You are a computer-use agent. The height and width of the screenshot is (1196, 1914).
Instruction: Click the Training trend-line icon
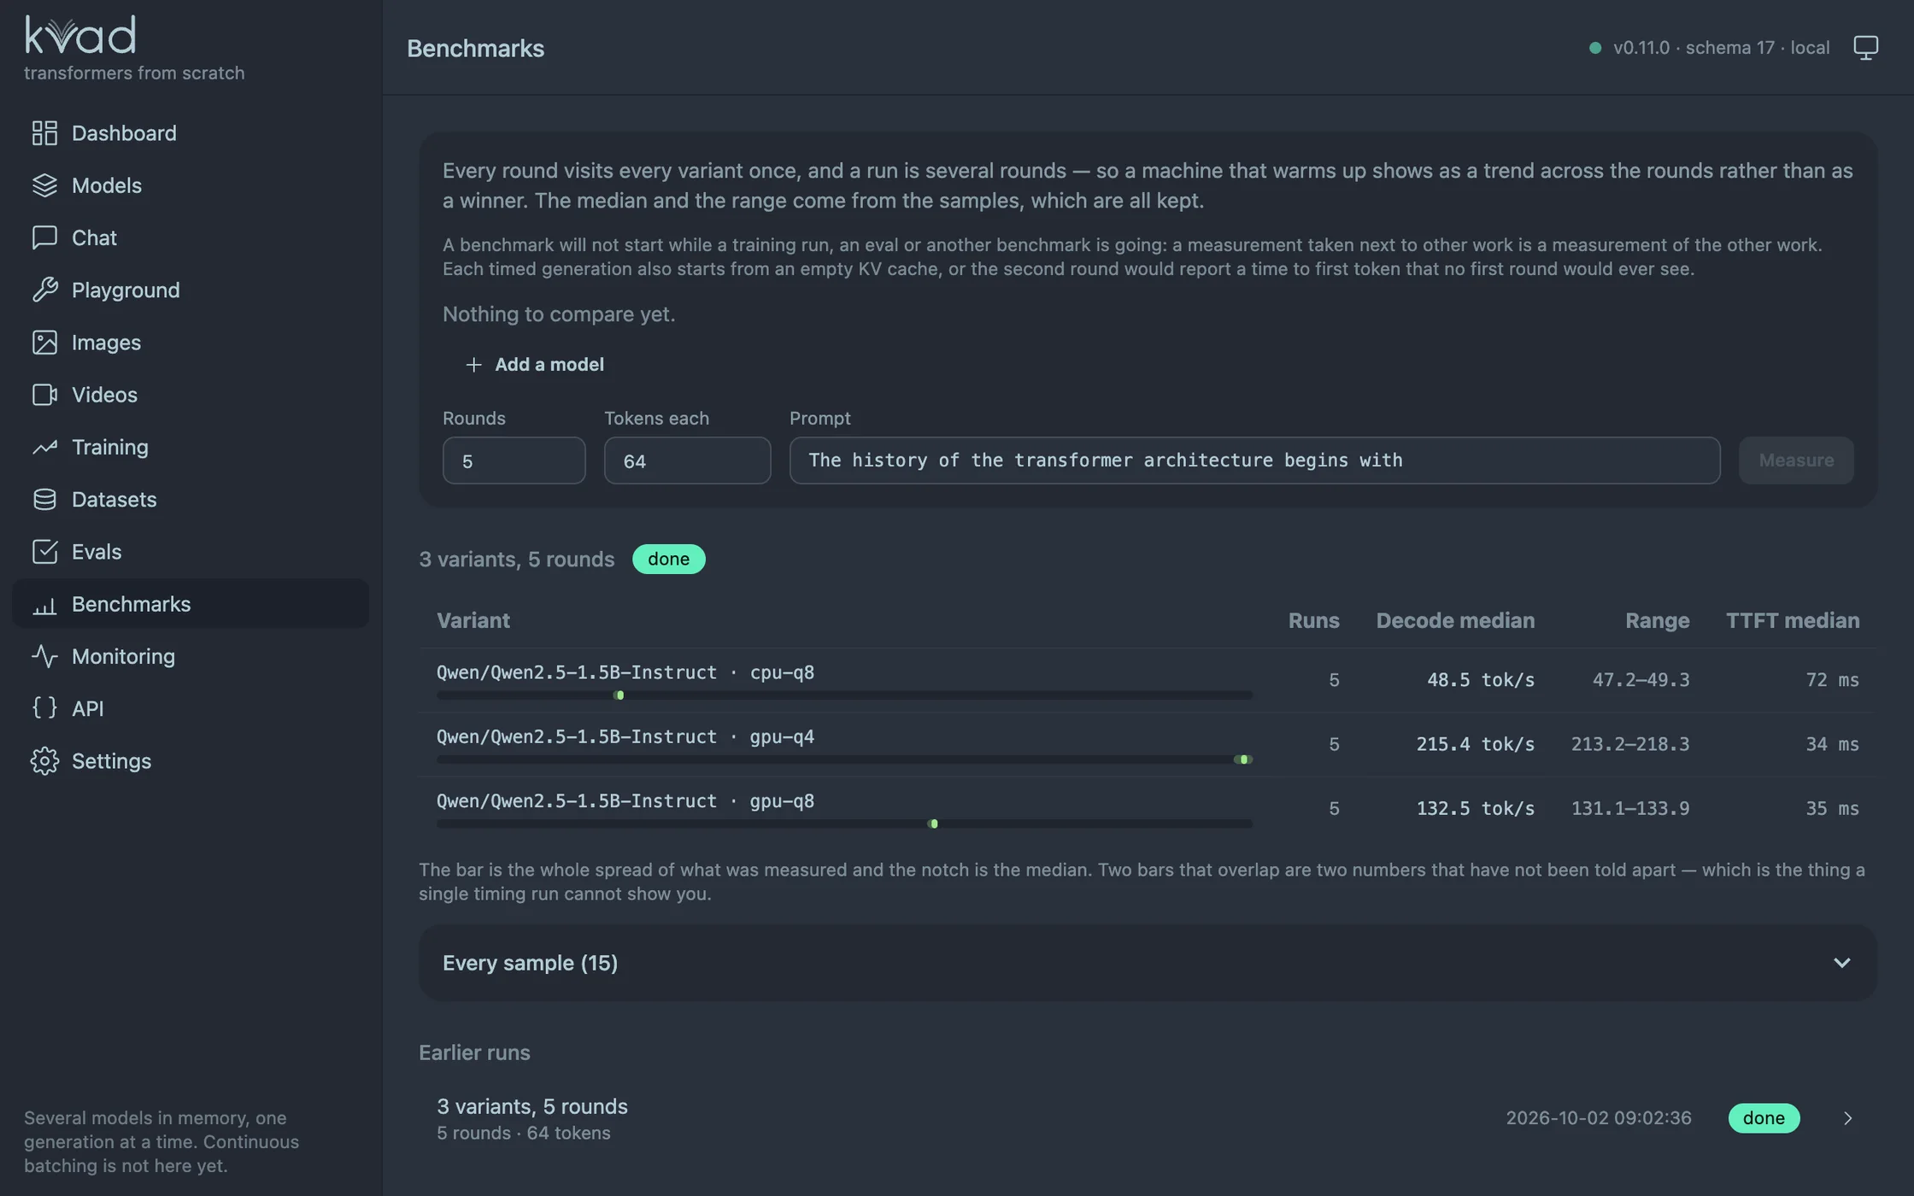44,447
